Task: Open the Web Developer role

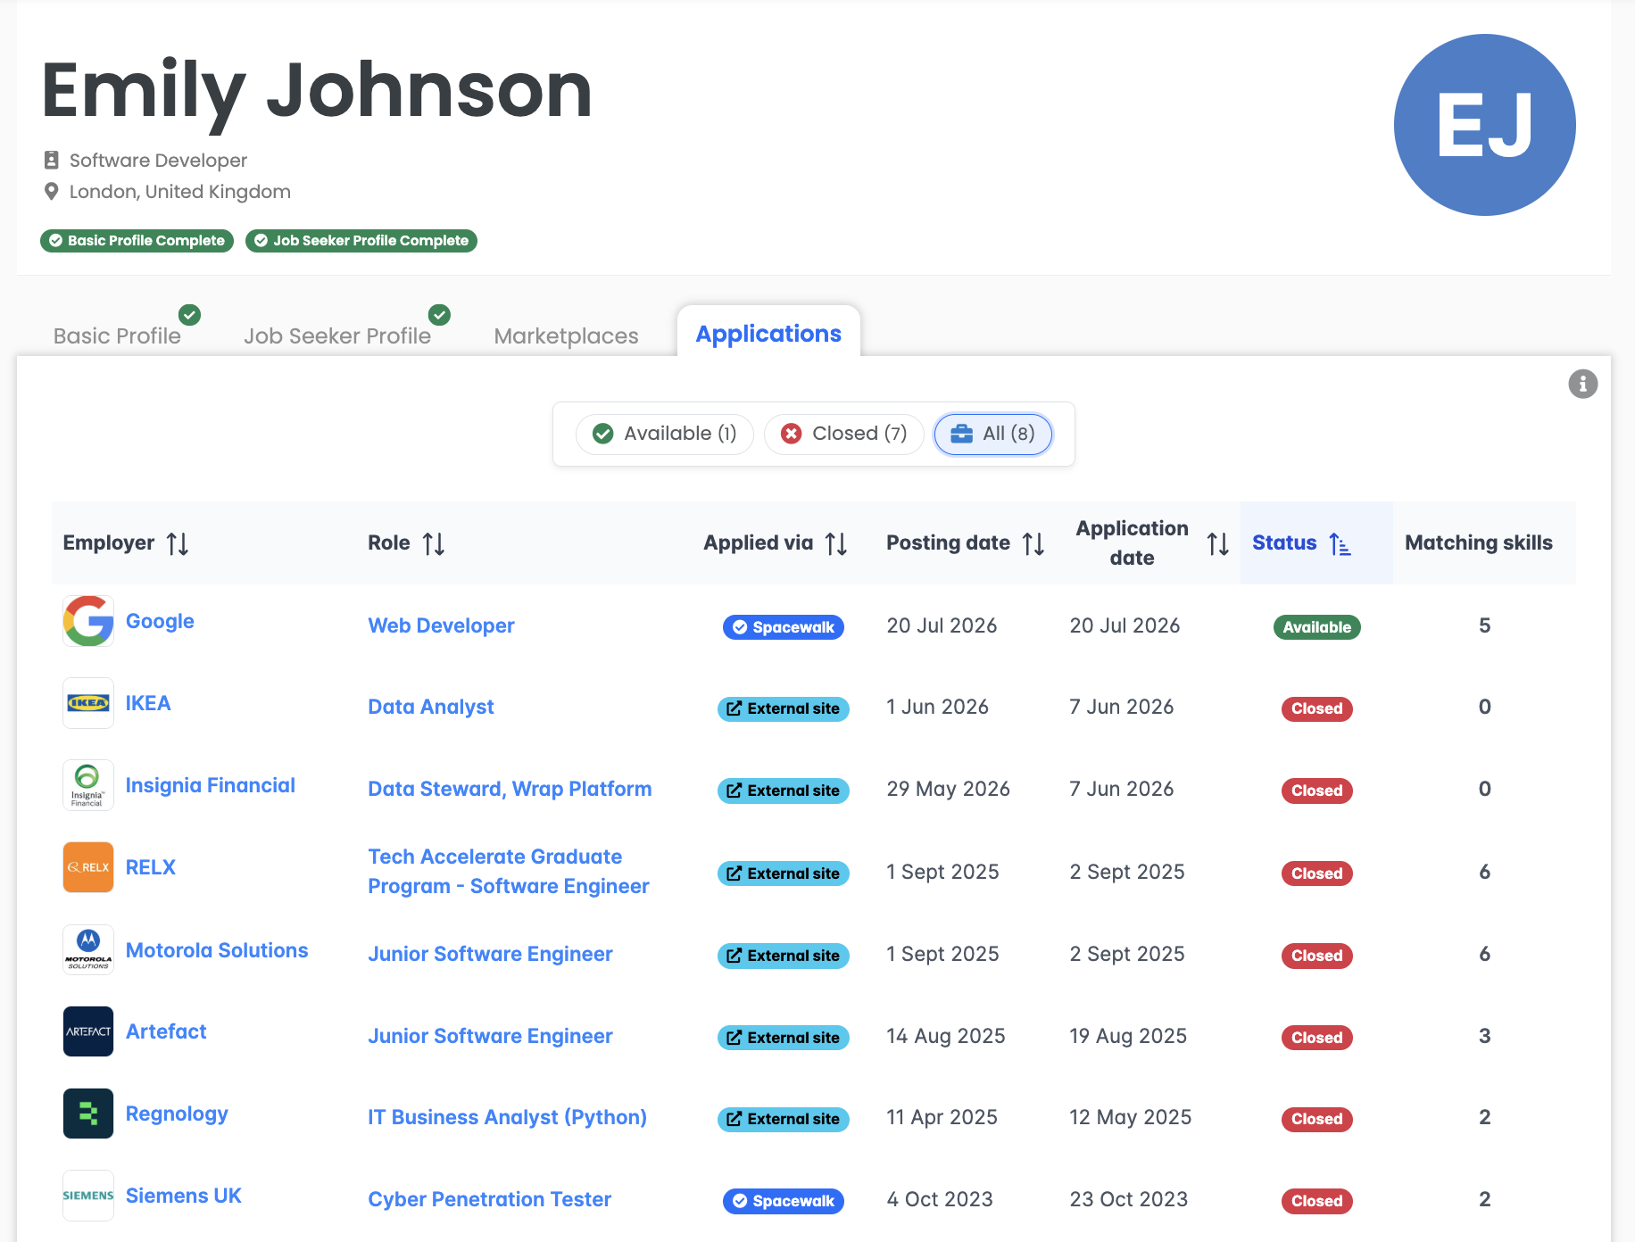Action: point(441,625)
